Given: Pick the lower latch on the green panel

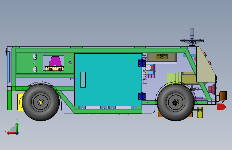Looking at the screenshot, I should pos(35,70).
